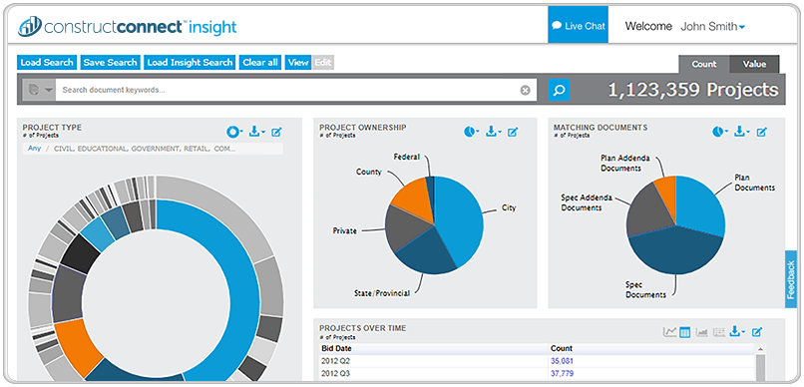Edit the Matching Documents panel
Viewport: 804px width, 387px height.
[x=762, y=133]
